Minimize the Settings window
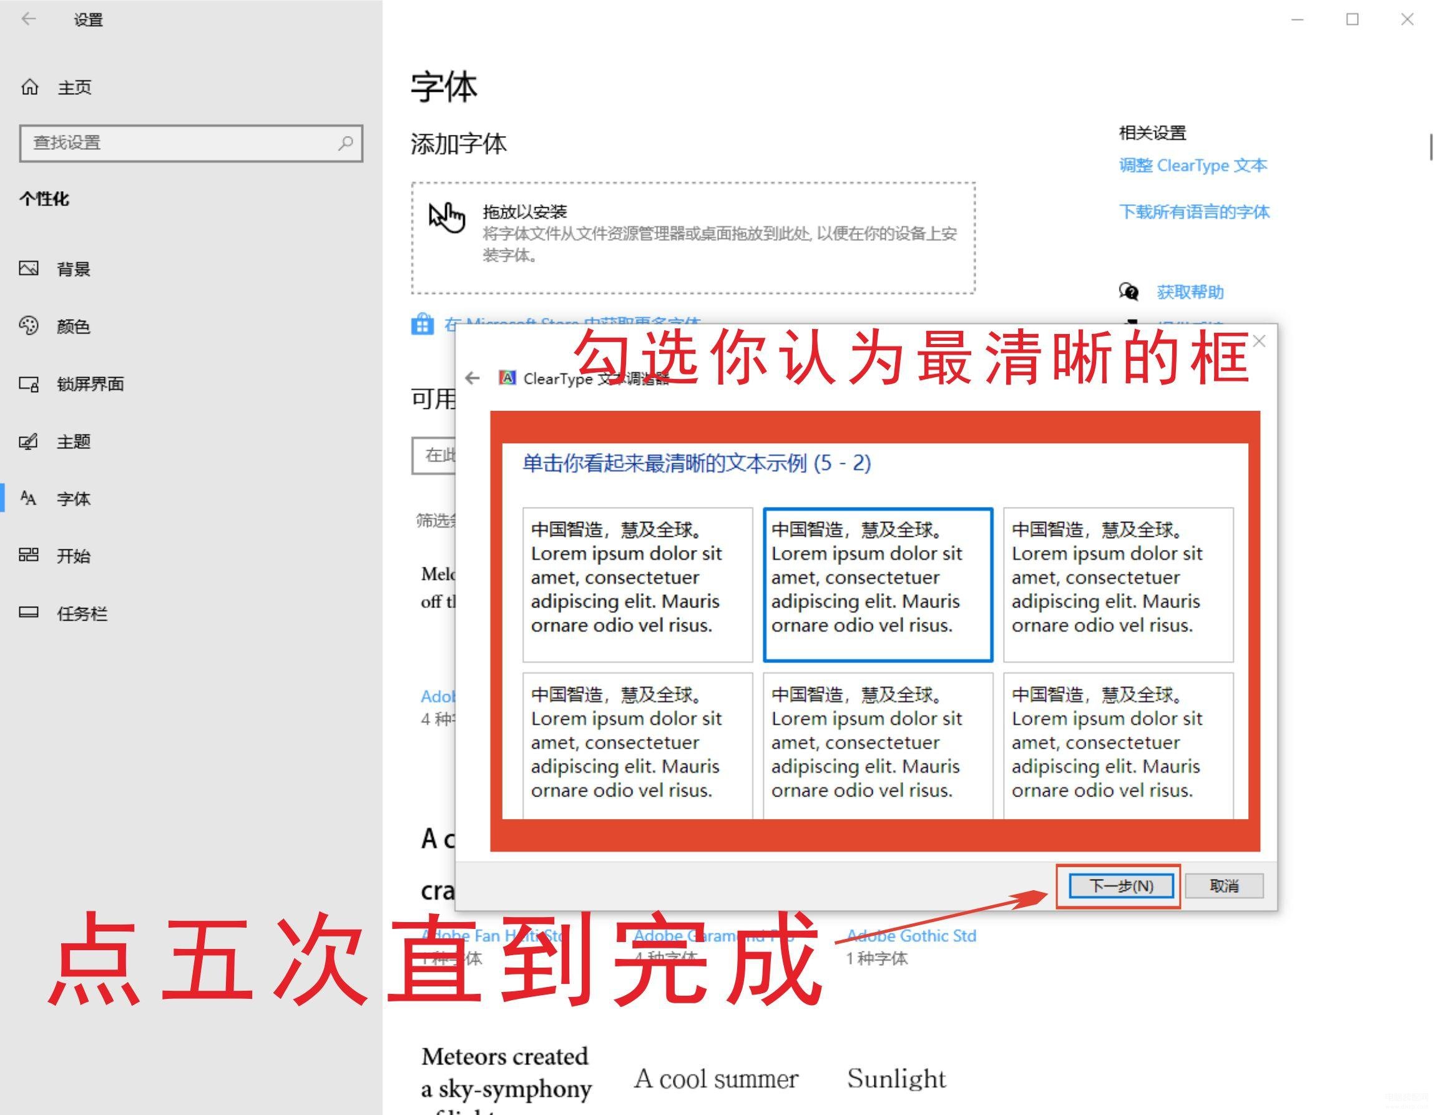Screen dimensions: 1435x1115 (x=1297, y=19)
